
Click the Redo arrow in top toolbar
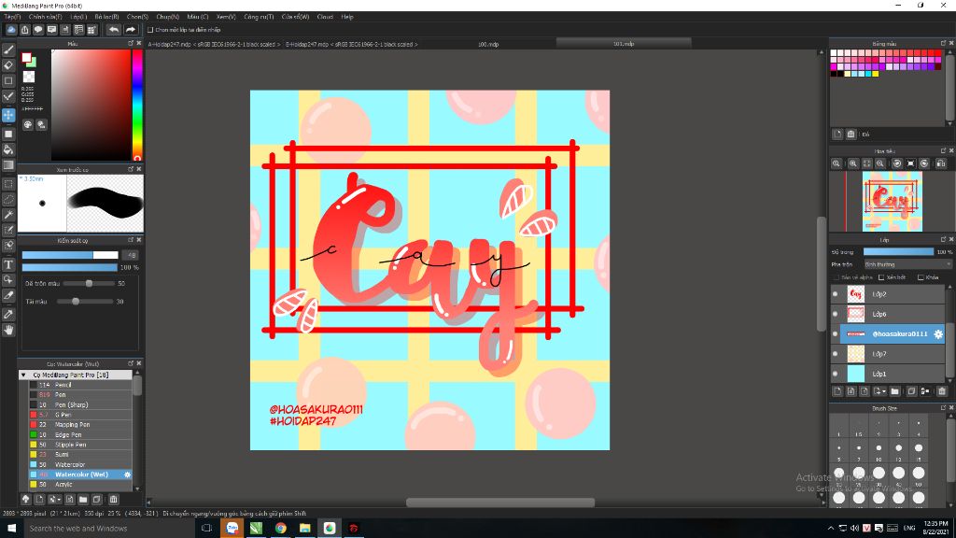pyautogui.click(x=131, y=29)
